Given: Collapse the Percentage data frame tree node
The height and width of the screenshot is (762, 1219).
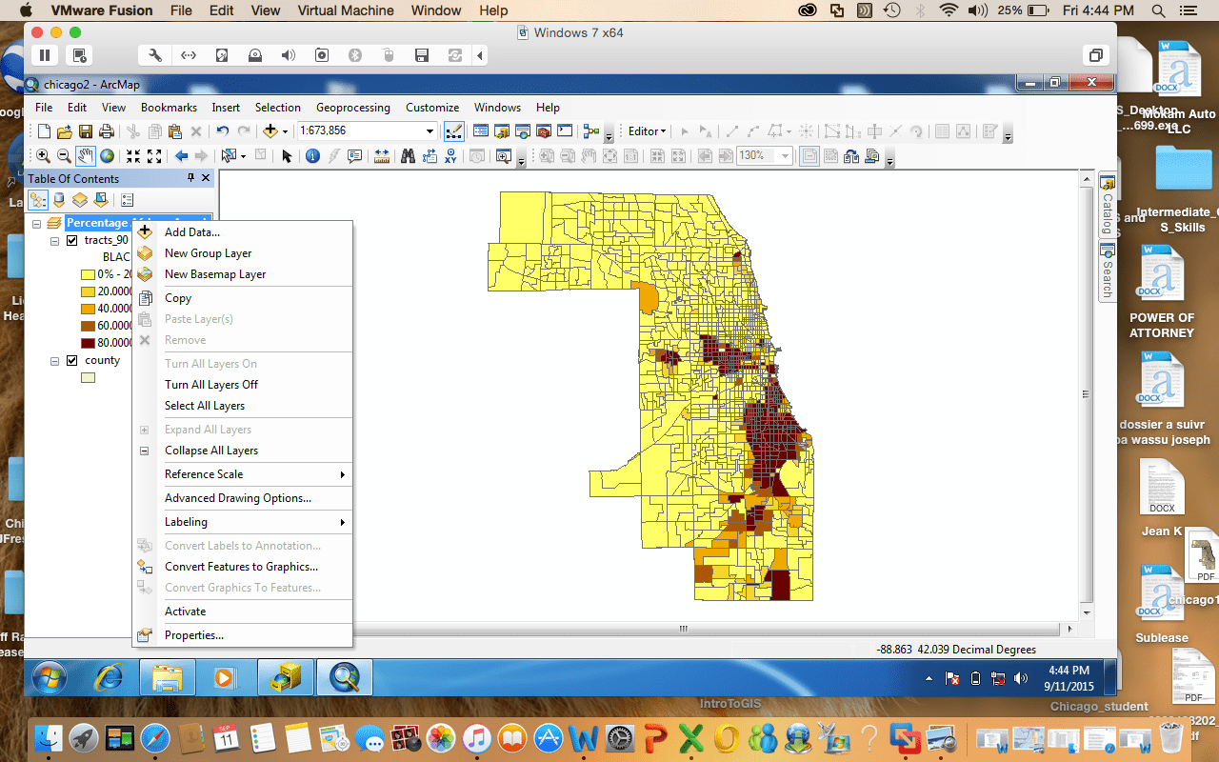Looking at the screenshot, I should tap(36, 224).
